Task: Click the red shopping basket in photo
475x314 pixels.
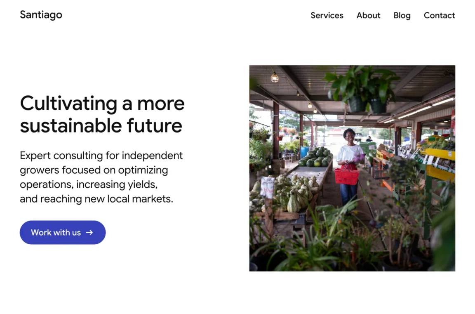Action: click(x=346, y=175)
